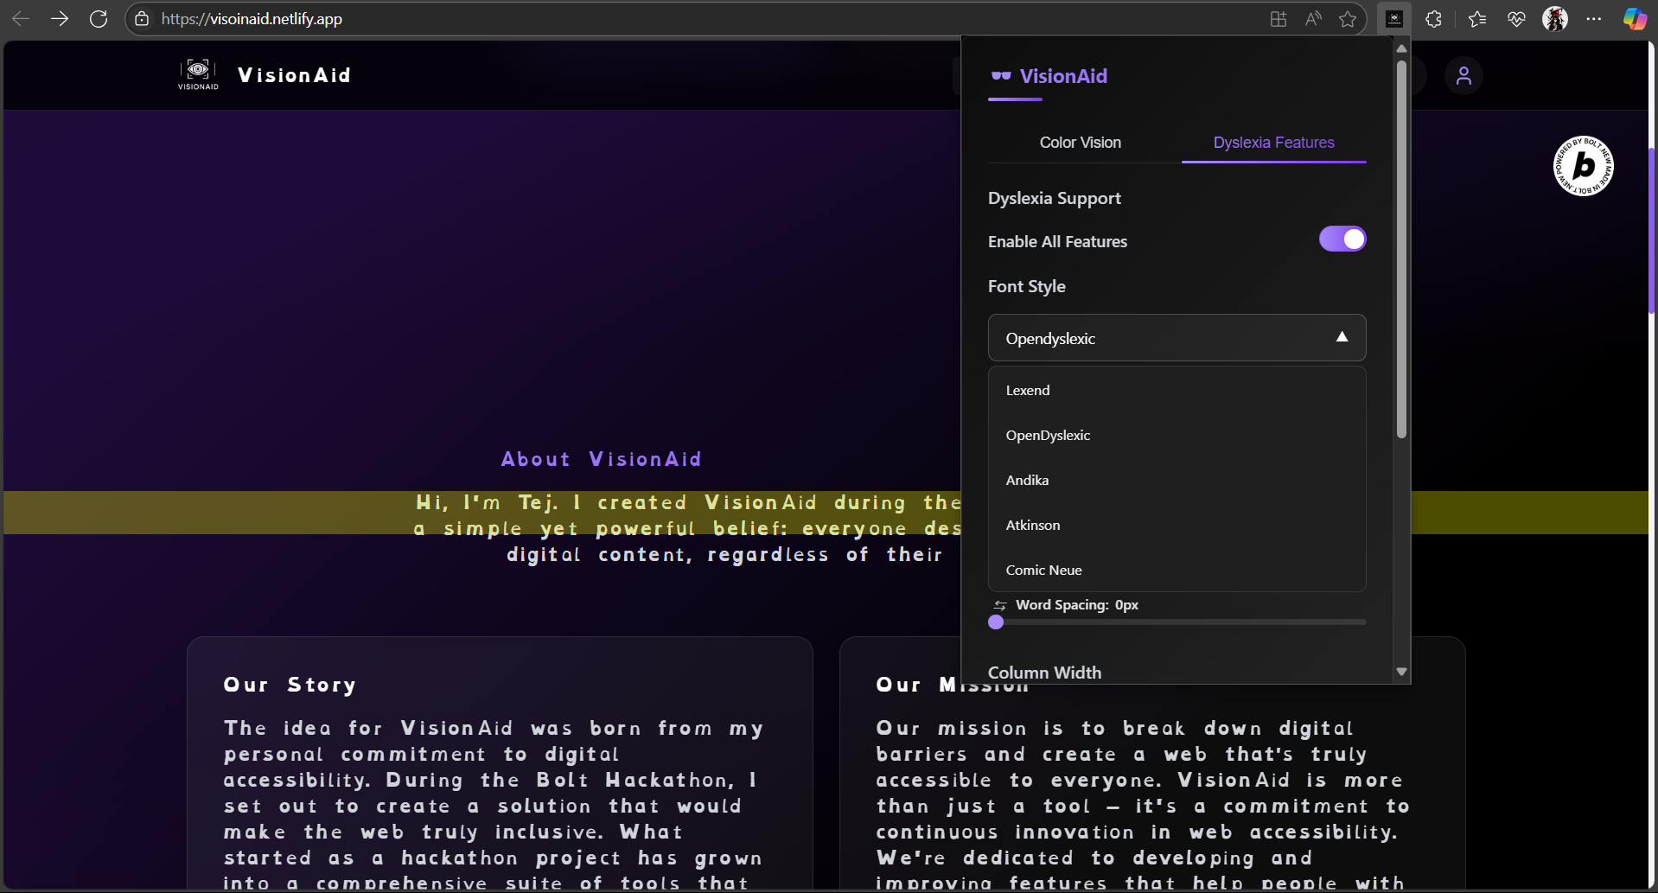
Task: Choose Comic Neue as the font style
Action: click(1043, 570)
